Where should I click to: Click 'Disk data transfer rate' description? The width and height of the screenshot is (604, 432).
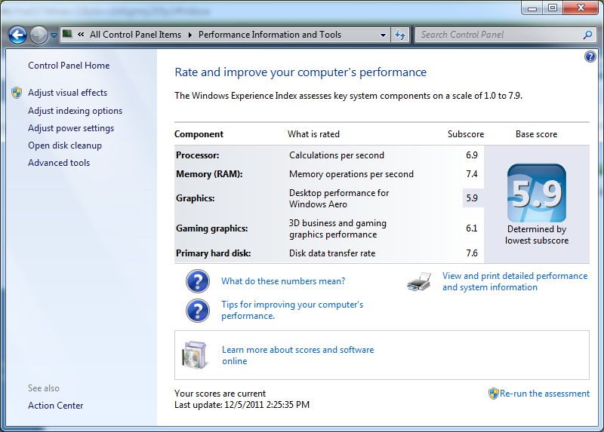pos(332,253)
